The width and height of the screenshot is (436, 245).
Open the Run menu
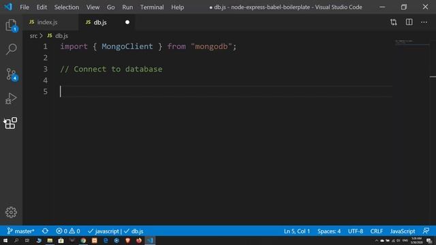pyautogui.click(x=127, y=7)
